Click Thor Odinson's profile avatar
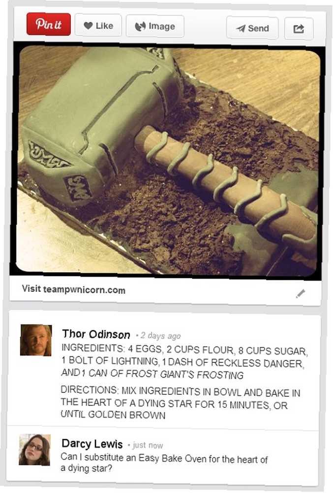This screenshot has height=493, width=333. click(36, 340)
